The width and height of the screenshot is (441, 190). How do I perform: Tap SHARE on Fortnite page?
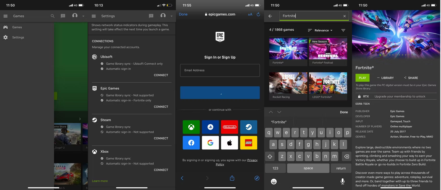[411, 78]
